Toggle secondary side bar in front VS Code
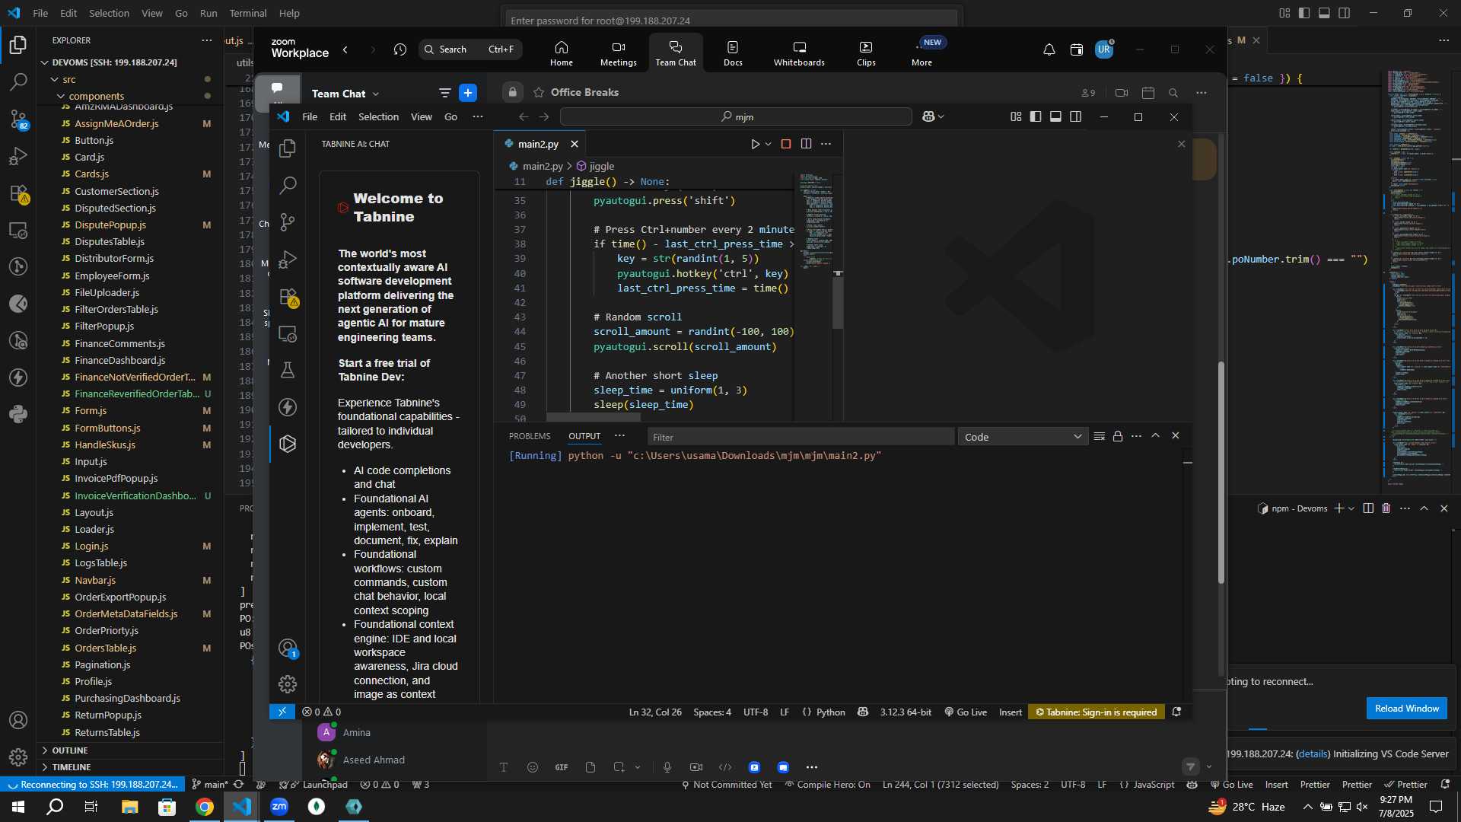The image size is (1461, 822). [x=1075, y=116]
